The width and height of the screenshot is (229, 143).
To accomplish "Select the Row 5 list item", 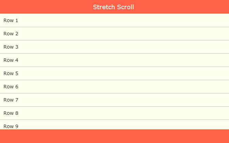I will pyautogui.click(x=11, y=73).
